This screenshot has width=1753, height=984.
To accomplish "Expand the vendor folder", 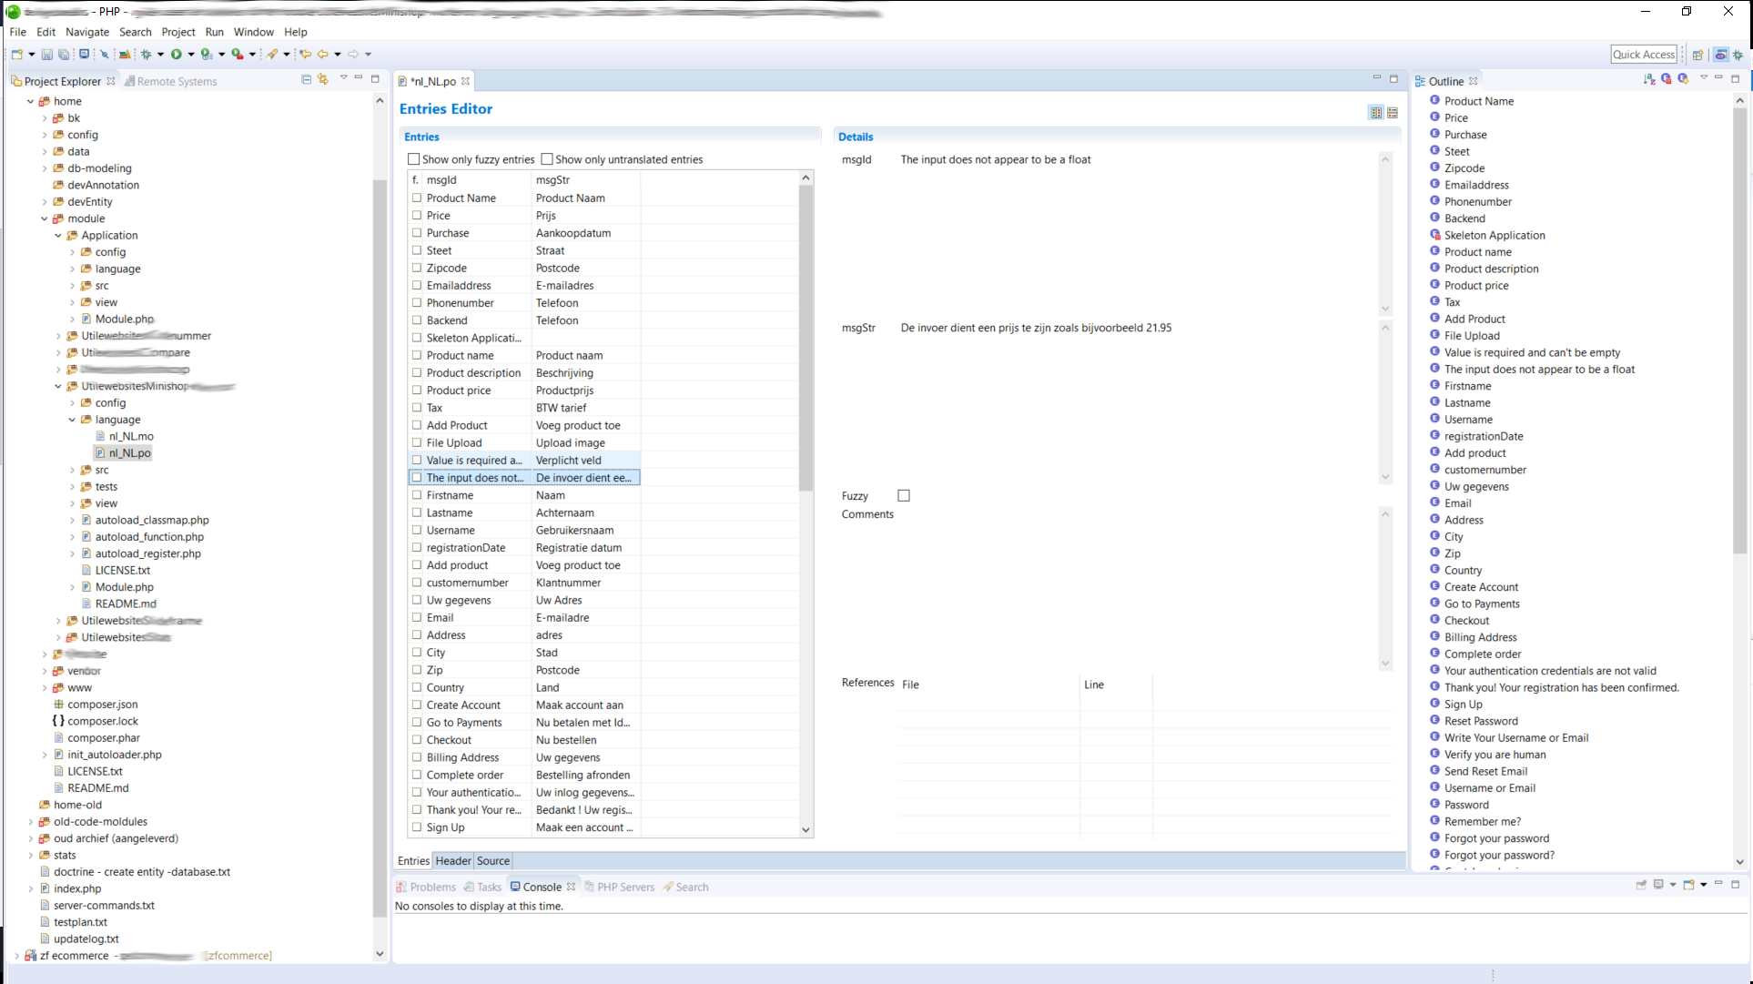I will tap(45, 671).
